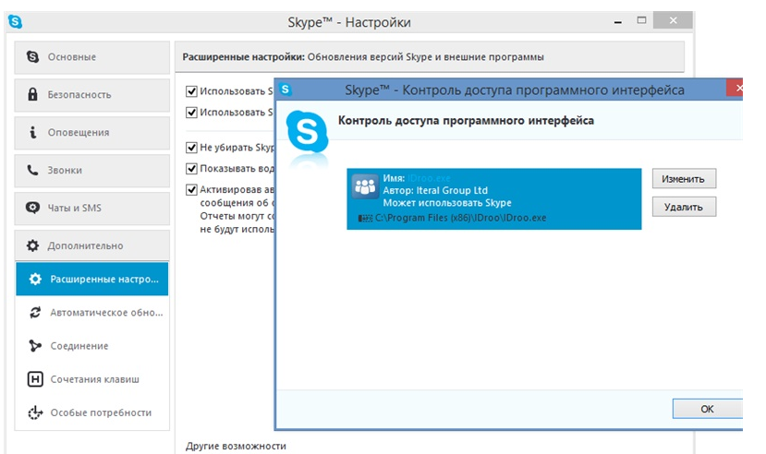
Task: Click Skype logo in access control dialog title bar
Action: point(286,90)
